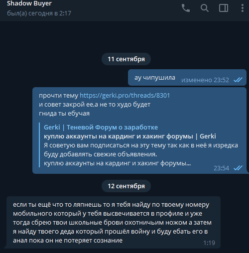Open the chat search magnifier icon
Screen dimensions: 249x253
(x=205, y=8)
